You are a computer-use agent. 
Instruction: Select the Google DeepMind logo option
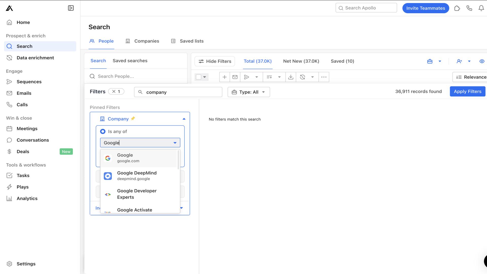point(108,176)
